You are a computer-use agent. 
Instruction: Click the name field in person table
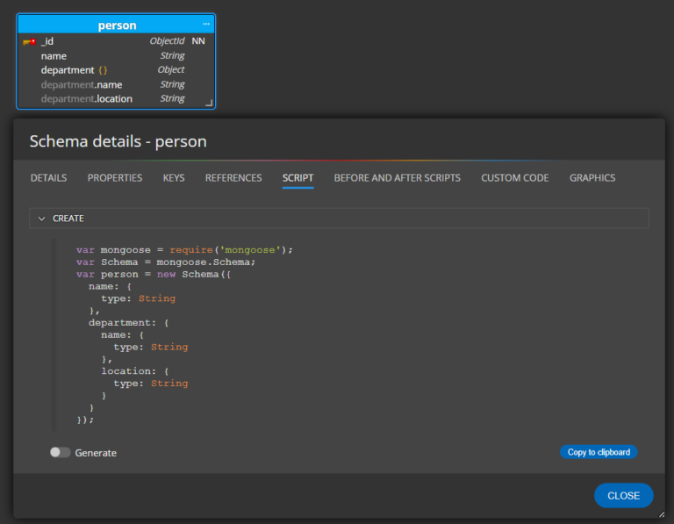pos(54,56)
